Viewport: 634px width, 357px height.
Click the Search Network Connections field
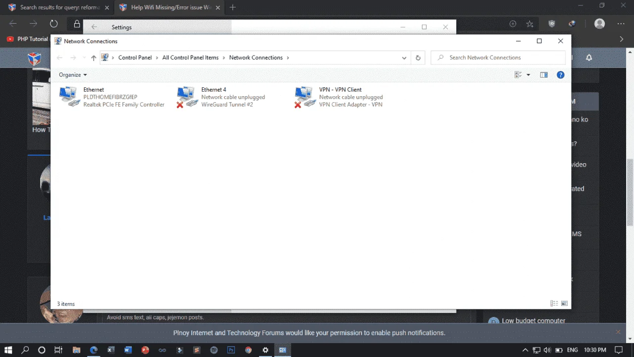click(x=498, y=58)
